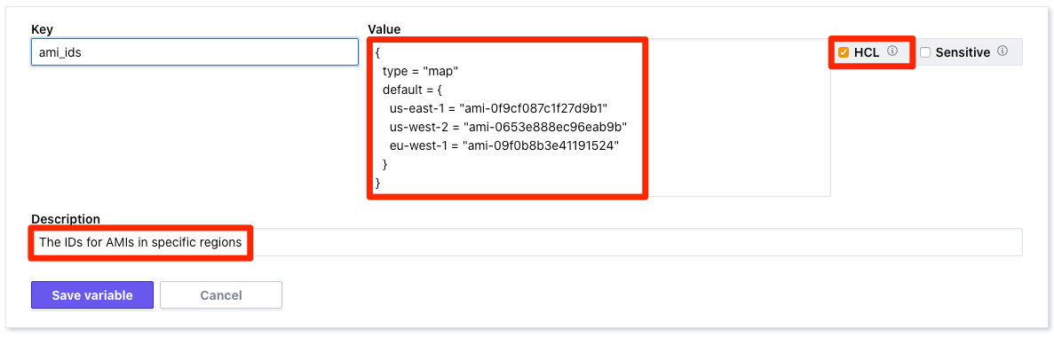1054x337 pixels.
Task: Save the variable with Save variable button
Action: click(x=92, y=295)
